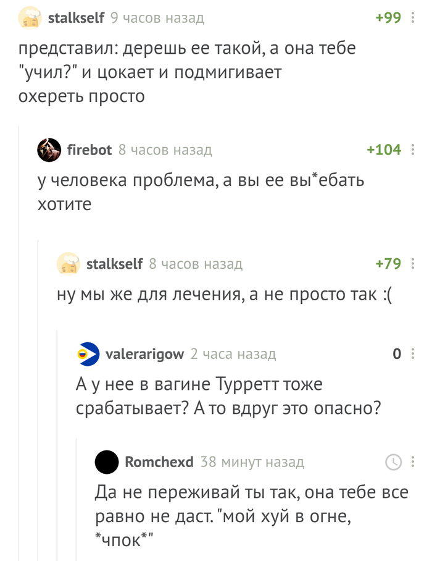The height and width of the screenshot is (561, 432).
Task: Open the firebot username link
Action: (x=89, y=150)
